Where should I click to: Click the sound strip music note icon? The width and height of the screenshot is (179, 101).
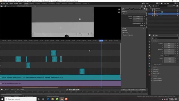tap(123, 9)
